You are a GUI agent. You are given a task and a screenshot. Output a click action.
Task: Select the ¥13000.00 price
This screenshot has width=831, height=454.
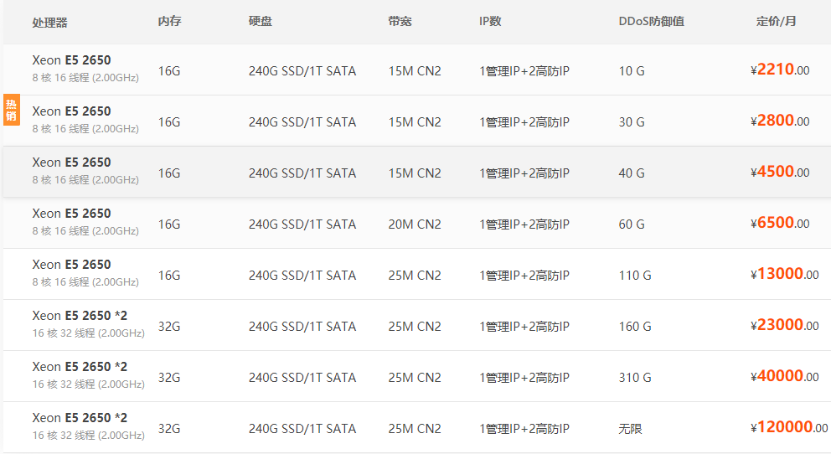(x=785, y=274)
